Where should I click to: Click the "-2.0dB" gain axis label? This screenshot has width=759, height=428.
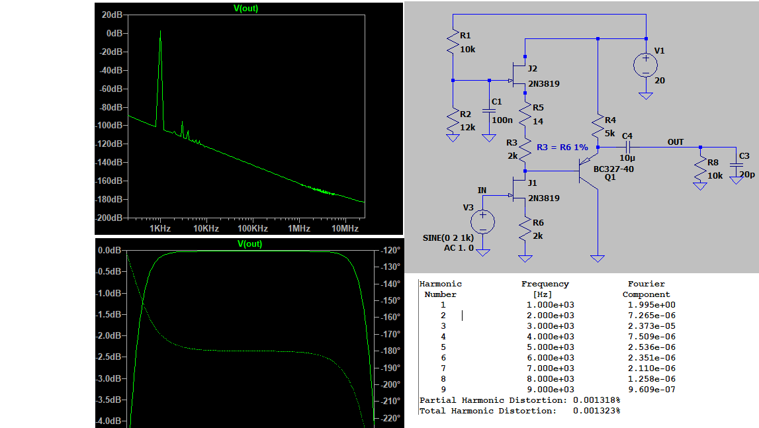[109, 335]
